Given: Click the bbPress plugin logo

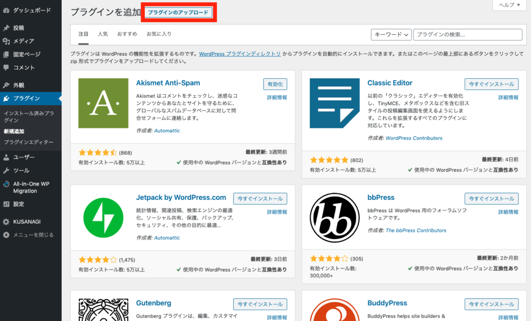Looking at the screenshot, I should coord(334,217).
